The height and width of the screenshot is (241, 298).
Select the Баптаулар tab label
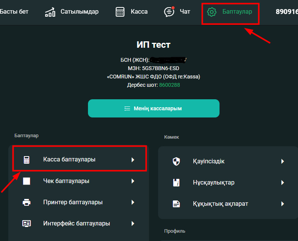coord(237,12)
